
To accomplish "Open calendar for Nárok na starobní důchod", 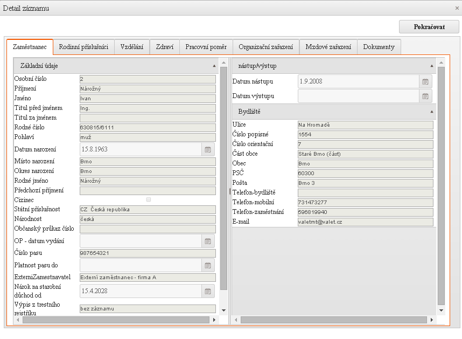I will (208, 292).
